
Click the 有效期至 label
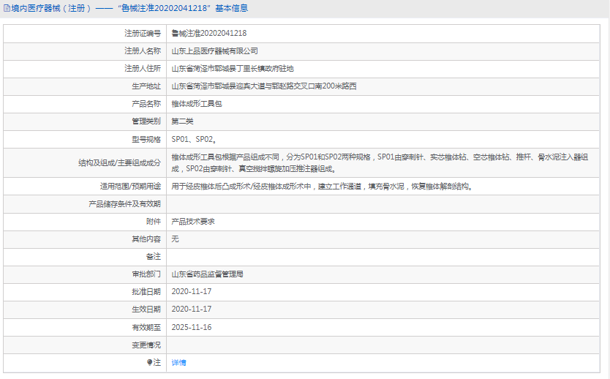click(146, 328)
